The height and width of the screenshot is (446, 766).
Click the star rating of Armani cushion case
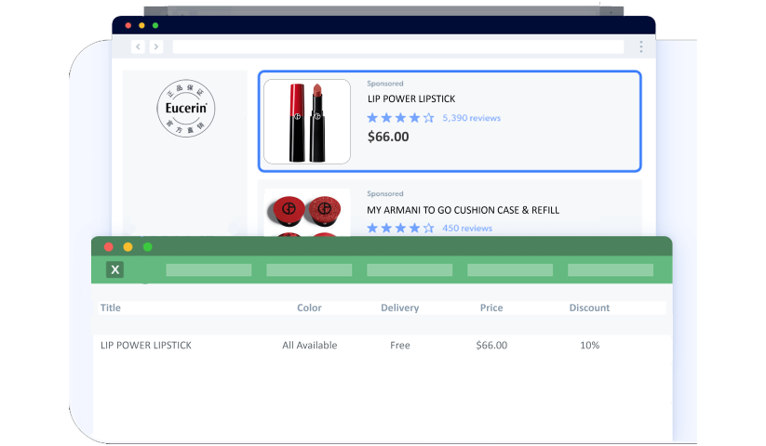pyautogui.click(x=400, y=229)
